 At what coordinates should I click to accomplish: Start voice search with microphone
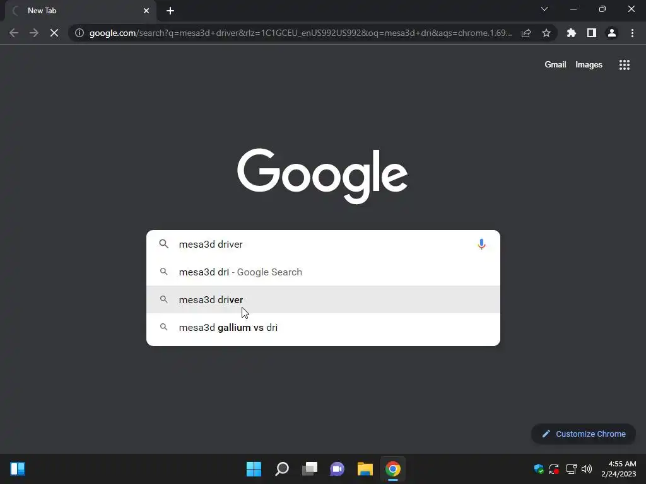[x=481, y=244]
